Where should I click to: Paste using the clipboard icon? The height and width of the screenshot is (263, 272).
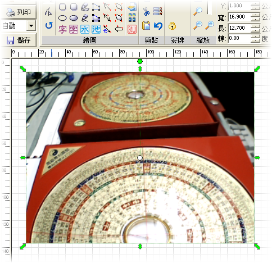click(x=146, y=26)
